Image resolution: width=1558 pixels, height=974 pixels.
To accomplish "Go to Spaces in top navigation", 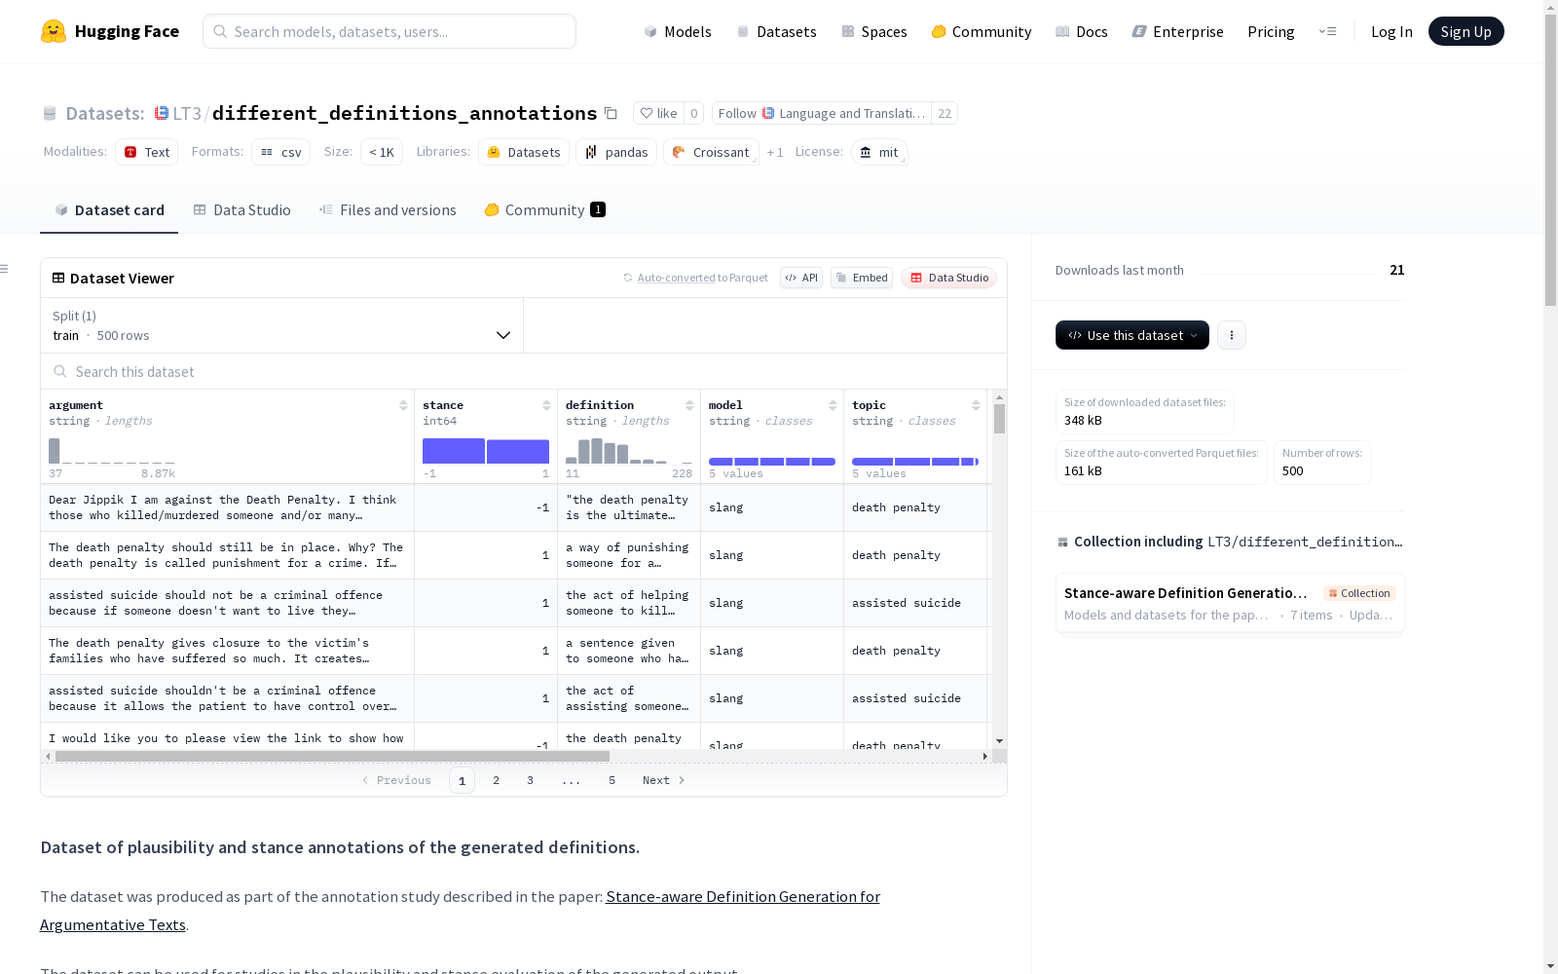I will (874, 31).
